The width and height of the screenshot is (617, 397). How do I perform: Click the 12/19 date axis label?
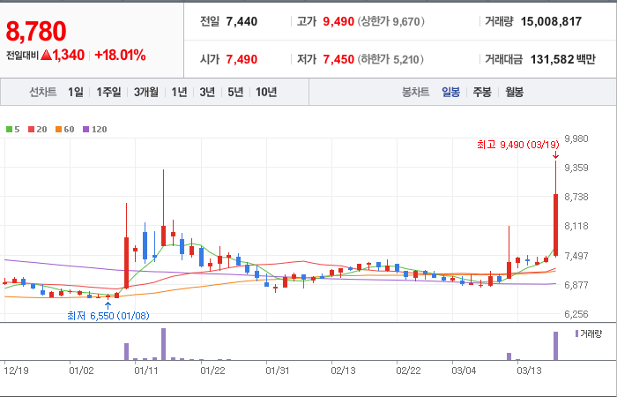(16, 371)
